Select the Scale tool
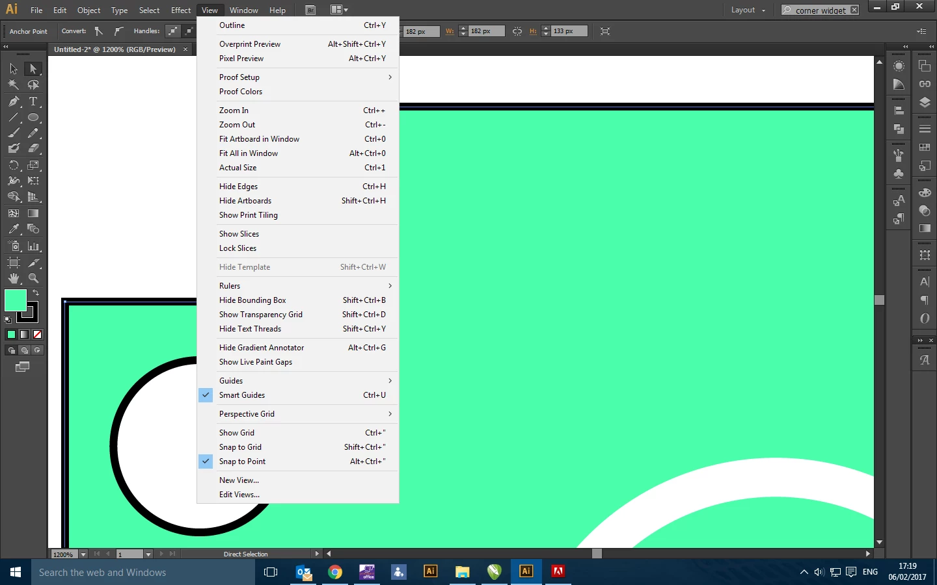This screenshot has height=585, width=937. click(33, 165)
